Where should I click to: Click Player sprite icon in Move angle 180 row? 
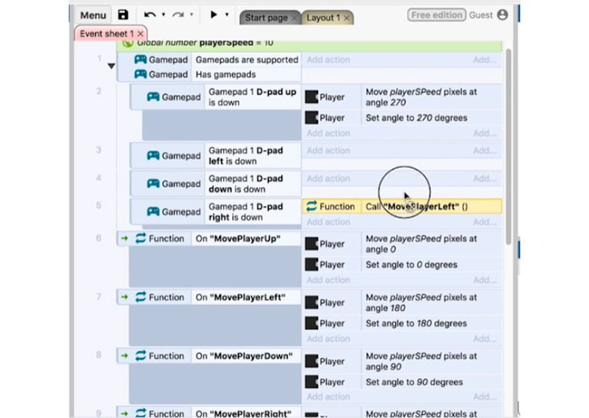click(x=311, y=303)
